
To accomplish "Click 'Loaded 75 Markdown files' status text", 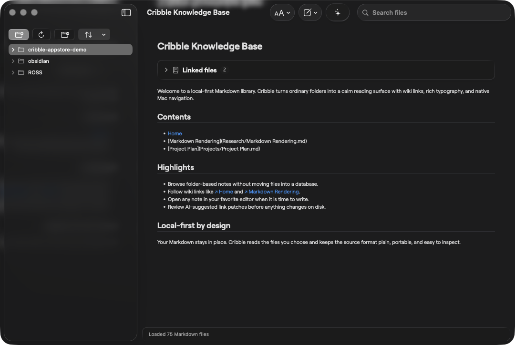I will (179, 334).
